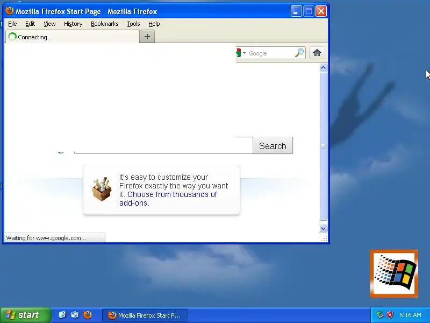The height and width of the screenshot is (323, 430).
Task: Click the Mozilla Firefox Start Page taskbar button
Action: click(x=145, y=315)
